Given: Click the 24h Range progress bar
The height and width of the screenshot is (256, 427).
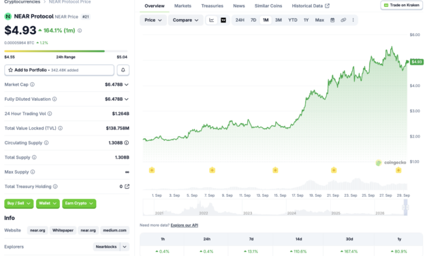Looking at the screenshot, I should click(65, 51).
